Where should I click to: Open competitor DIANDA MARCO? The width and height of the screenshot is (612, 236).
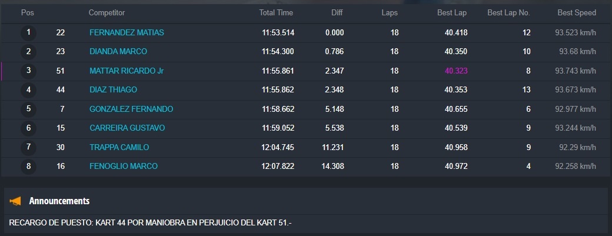pyautogui.click(x=118, y=52)
